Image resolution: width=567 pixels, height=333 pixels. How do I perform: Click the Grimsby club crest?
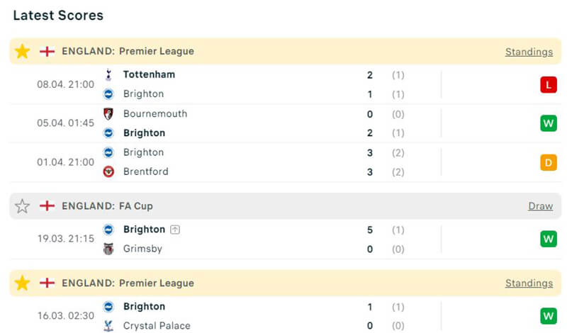pyautogui.click(x=108, y=249)
